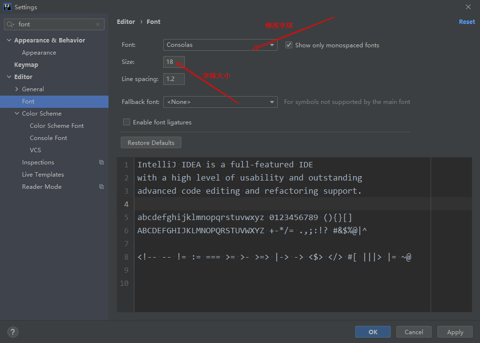Click the help question mark icon
This screenshot has width=480, height=343.
13,332
